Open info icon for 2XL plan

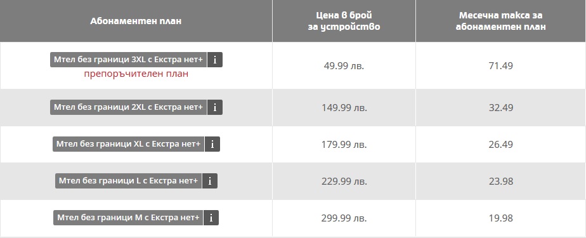coord(215,107)
